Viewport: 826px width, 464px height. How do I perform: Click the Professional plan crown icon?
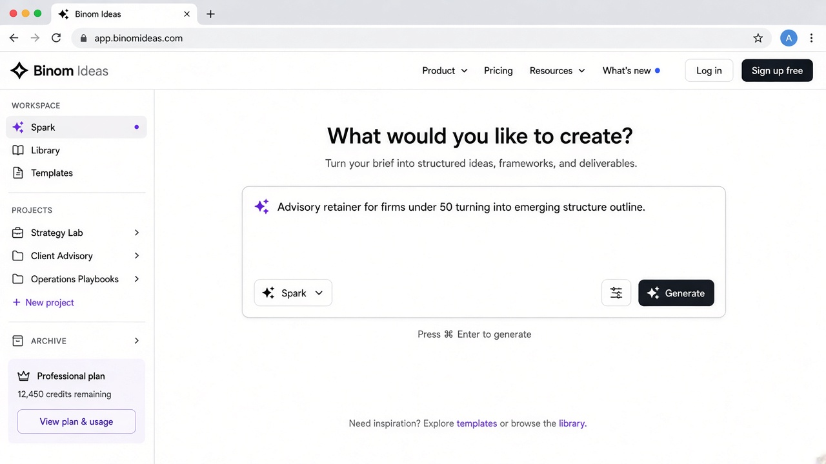24,376
